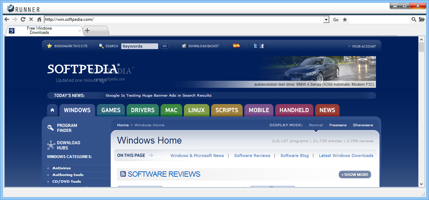Open the Authoring tools category
Viewport: 429px width, 200px height.
68,175
